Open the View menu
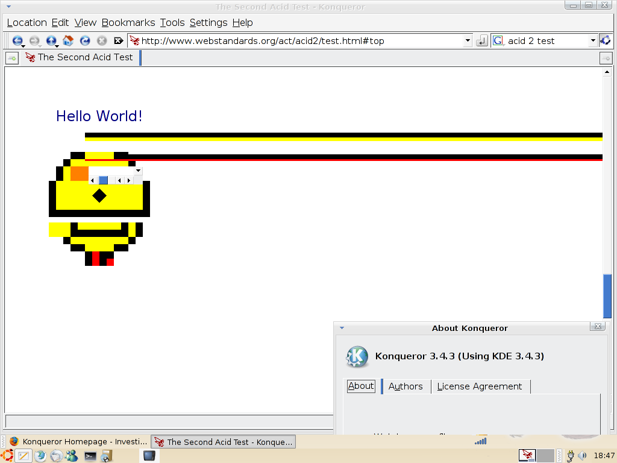The height and width of the screenshot is (463, 617). (86, 23)
